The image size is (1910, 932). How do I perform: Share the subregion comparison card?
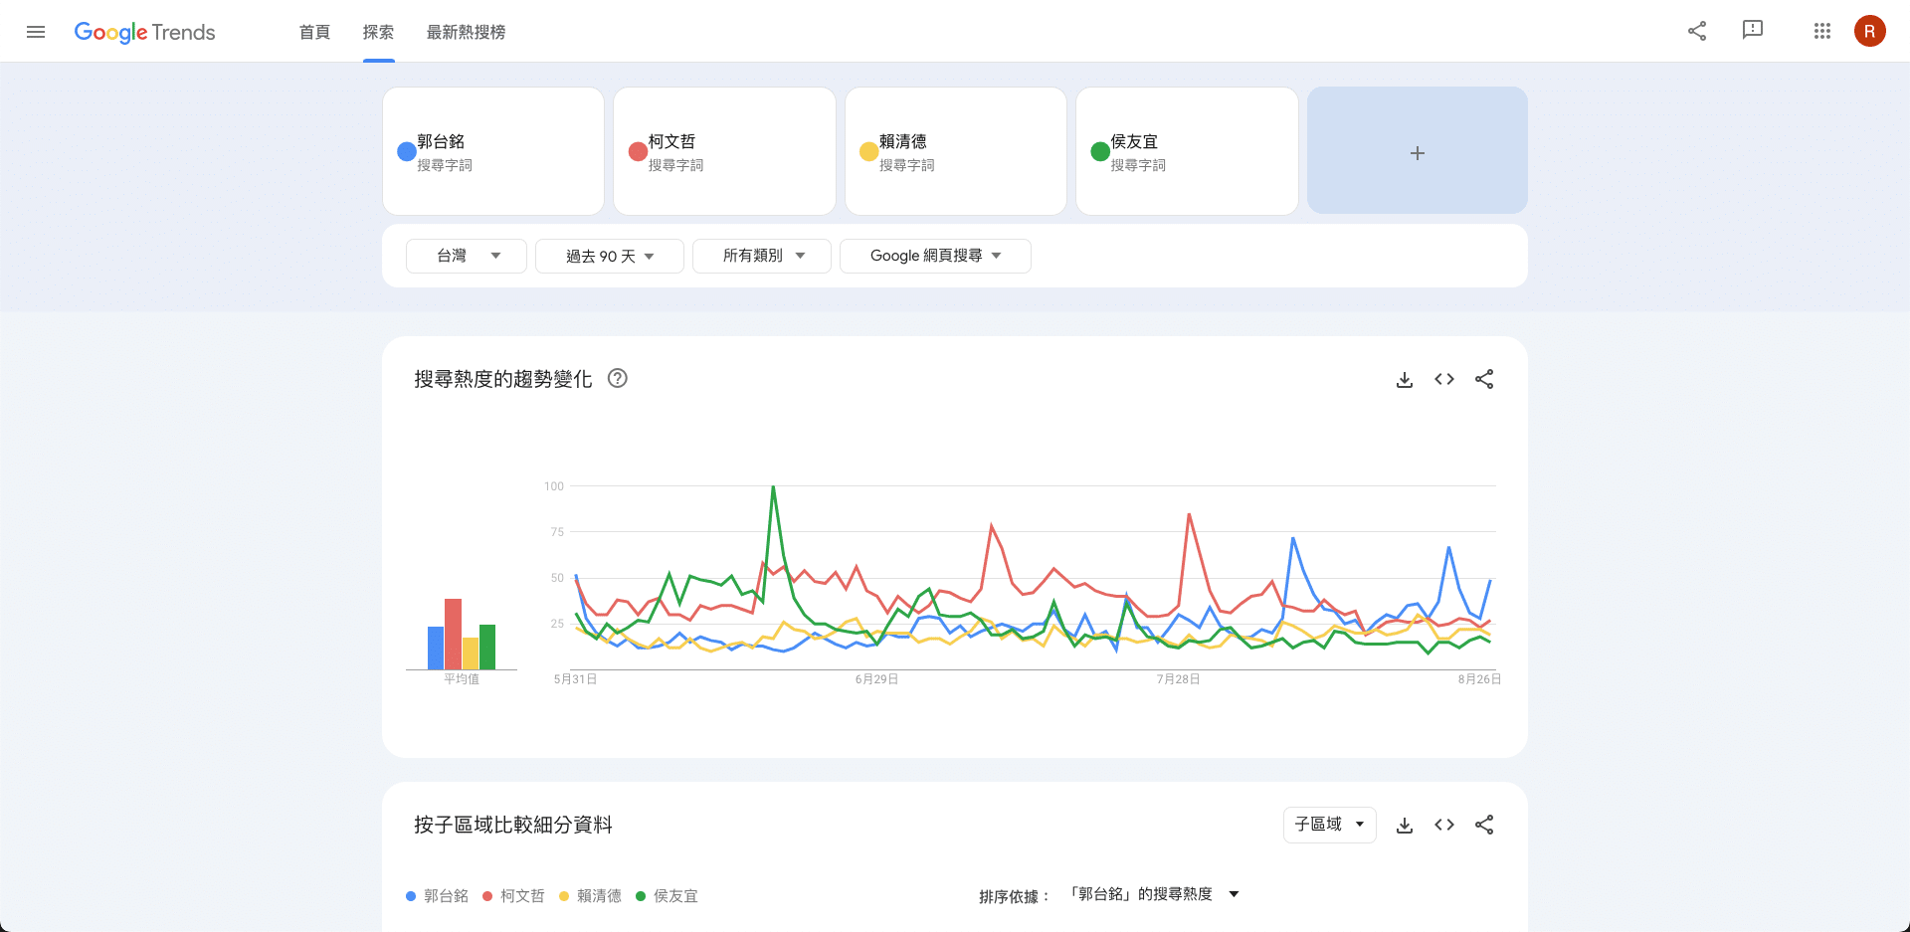pyautogui.click(x=1484, y=825)
